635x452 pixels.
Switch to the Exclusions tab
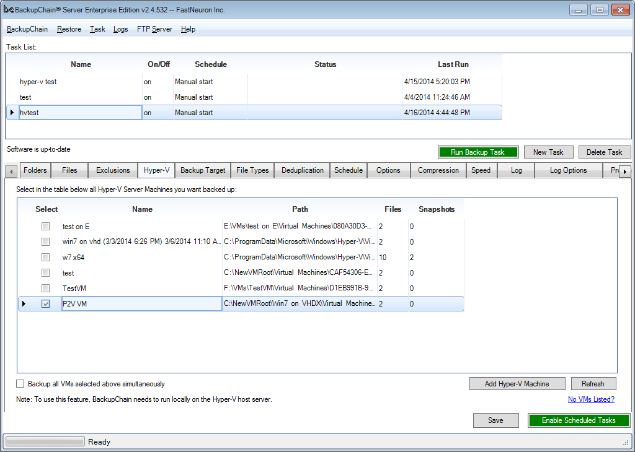pyautogui.click(x=113, y=170)
